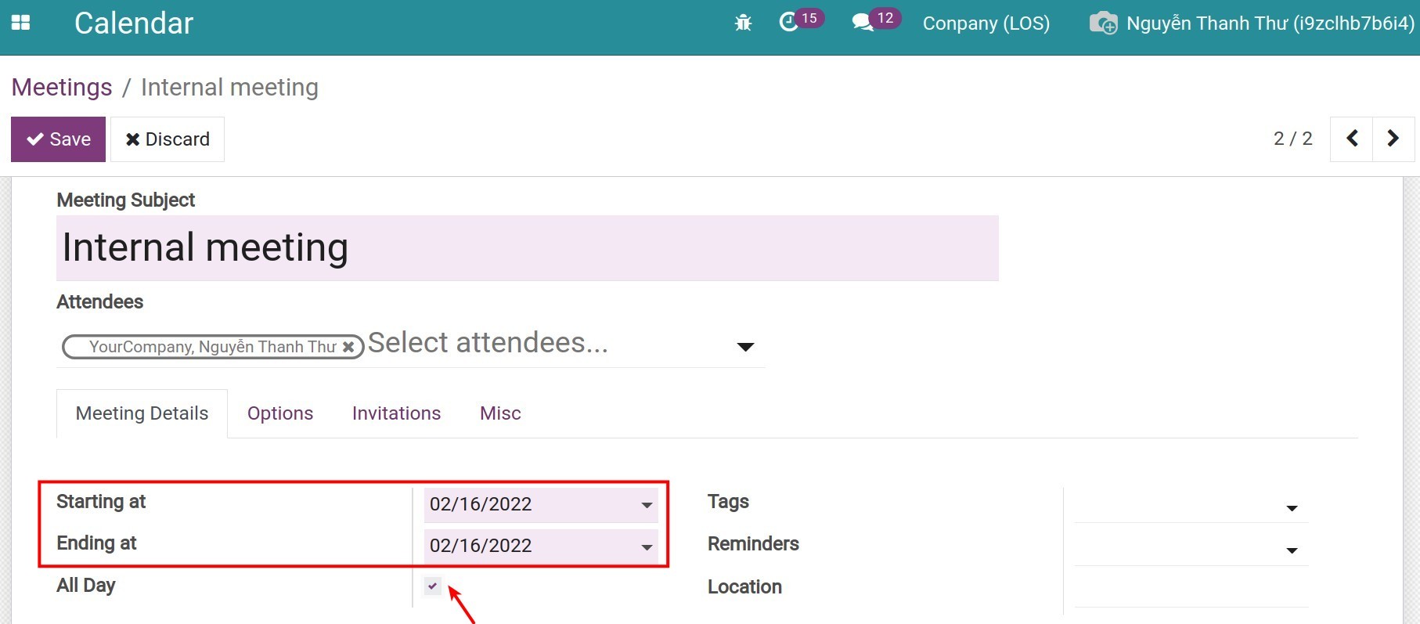The image size is (1420, 624).
Task: Open the conversations chat icon
Action: 862,23
